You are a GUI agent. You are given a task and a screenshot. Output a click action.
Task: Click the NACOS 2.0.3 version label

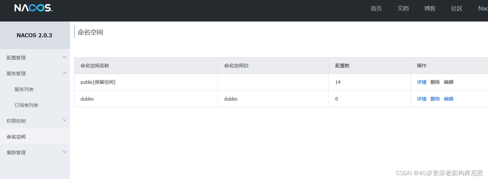click(34, 35)
